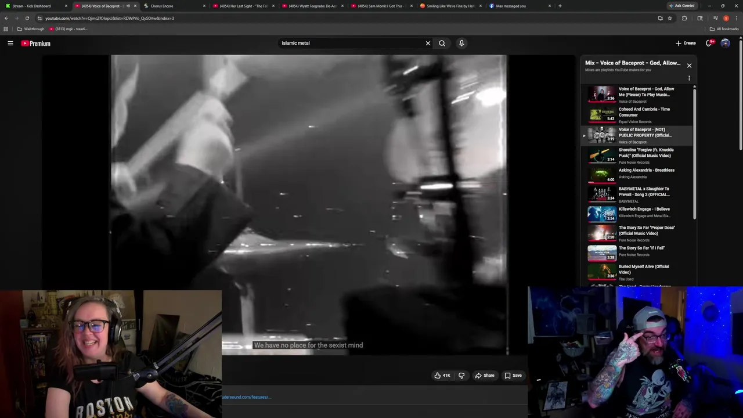This screenshot has height=418, width=743.
Task: Close the Her Last Sight tab
Action: [x=273, y=6]
